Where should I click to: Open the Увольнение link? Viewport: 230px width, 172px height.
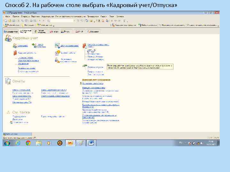point(23,63)
